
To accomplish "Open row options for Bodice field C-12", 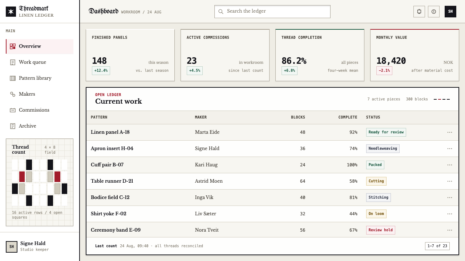I will pos(450,198).
